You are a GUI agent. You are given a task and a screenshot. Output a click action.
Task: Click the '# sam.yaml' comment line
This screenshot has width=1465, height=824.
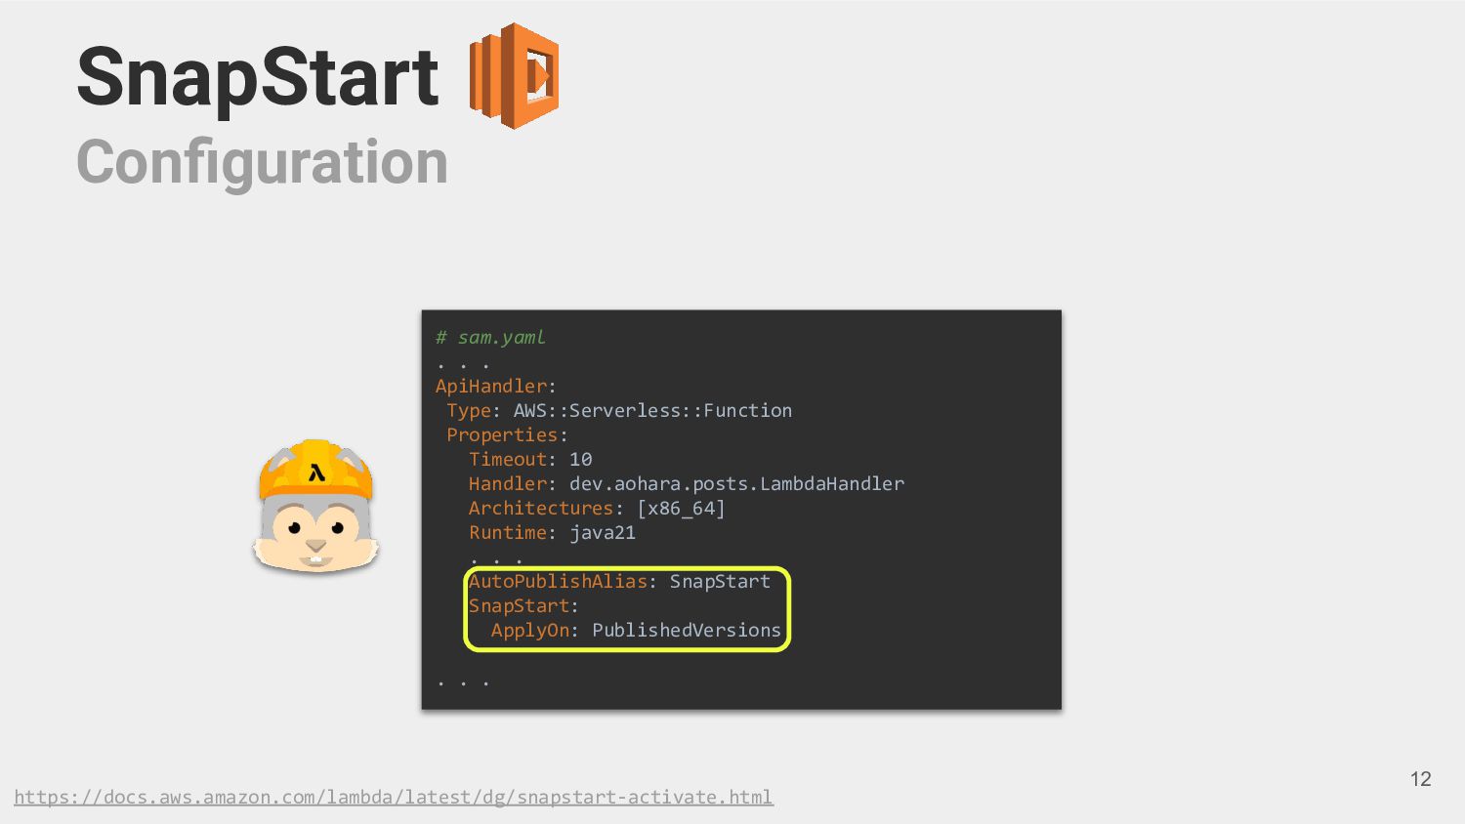pyautogui.click(x=490, y=337)
